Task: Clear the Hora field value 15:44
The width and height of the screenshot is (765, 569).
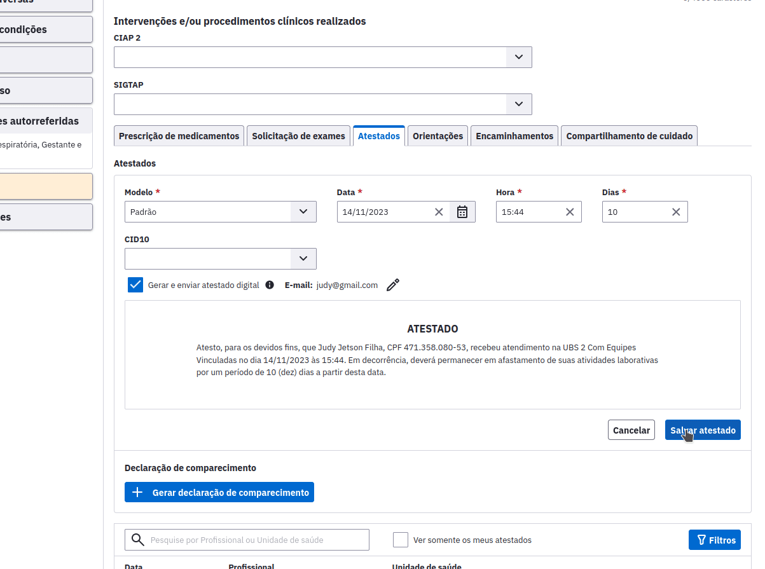Action: pos(570,212)
